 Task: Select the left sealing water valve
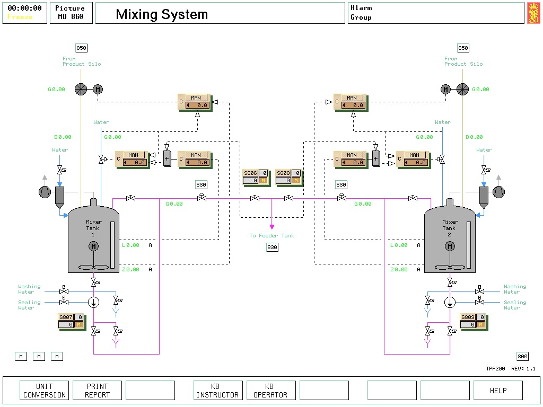(64, 301)
